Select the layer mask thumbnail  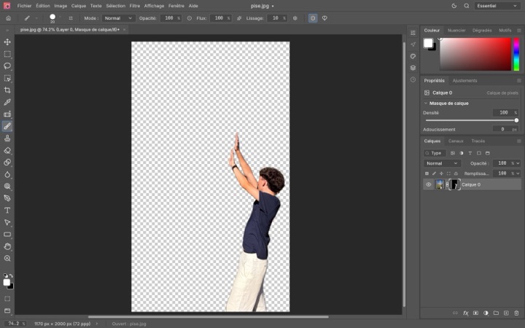454,184
